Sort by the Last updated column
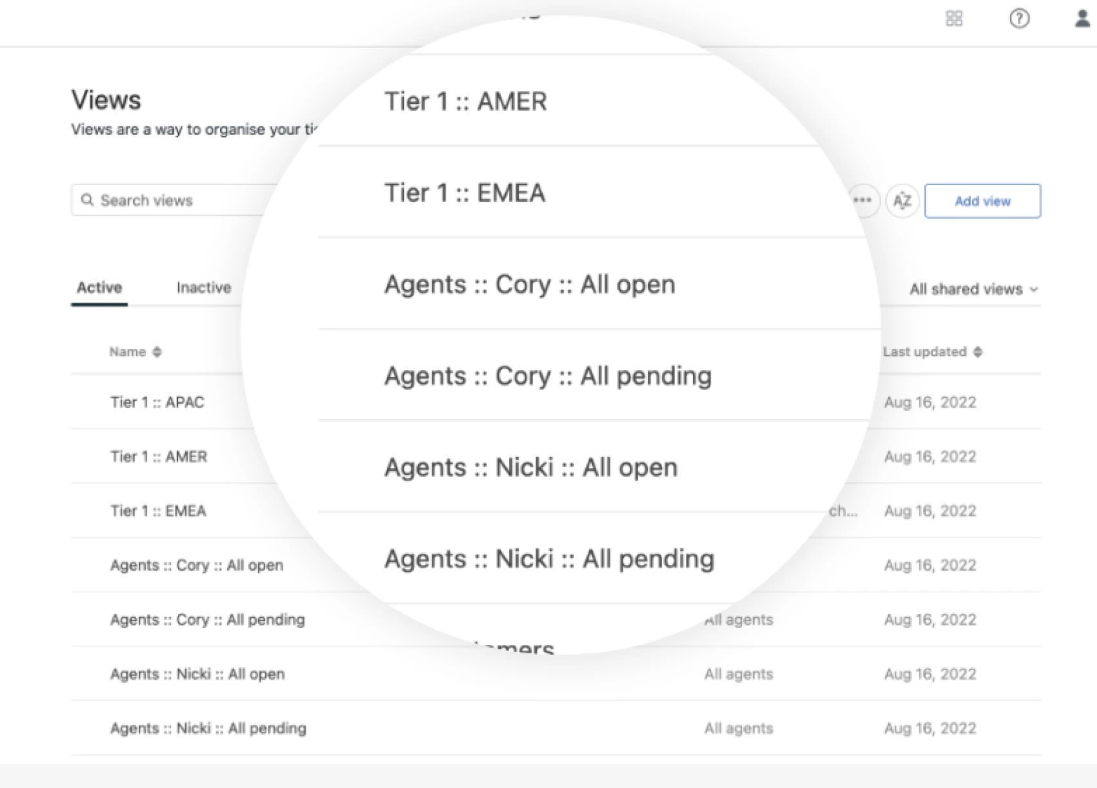Image resolution: width=1097 pixels, height=788 pixels. [x=932, y=351]
